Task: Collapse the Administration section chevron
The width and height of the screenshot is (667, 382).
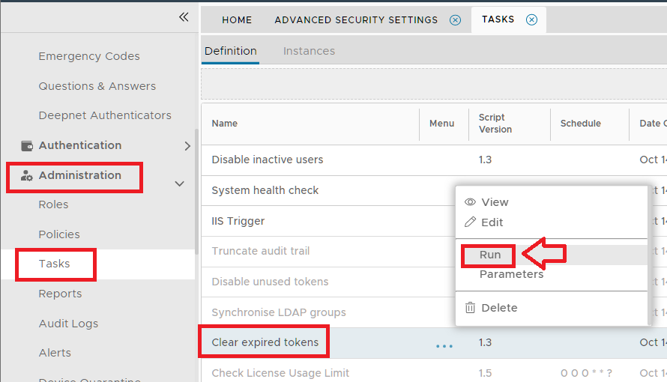Action: [179, 183]
